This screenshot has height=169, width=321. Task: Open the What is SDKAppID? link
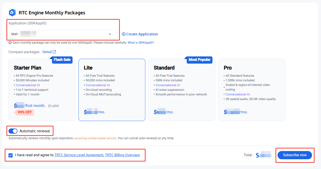141,43
